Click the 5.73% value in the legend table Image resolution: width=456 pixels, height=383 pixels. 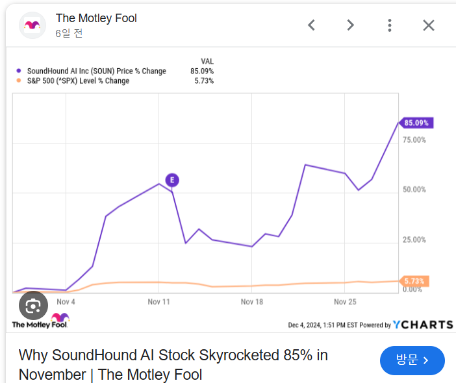204,80
